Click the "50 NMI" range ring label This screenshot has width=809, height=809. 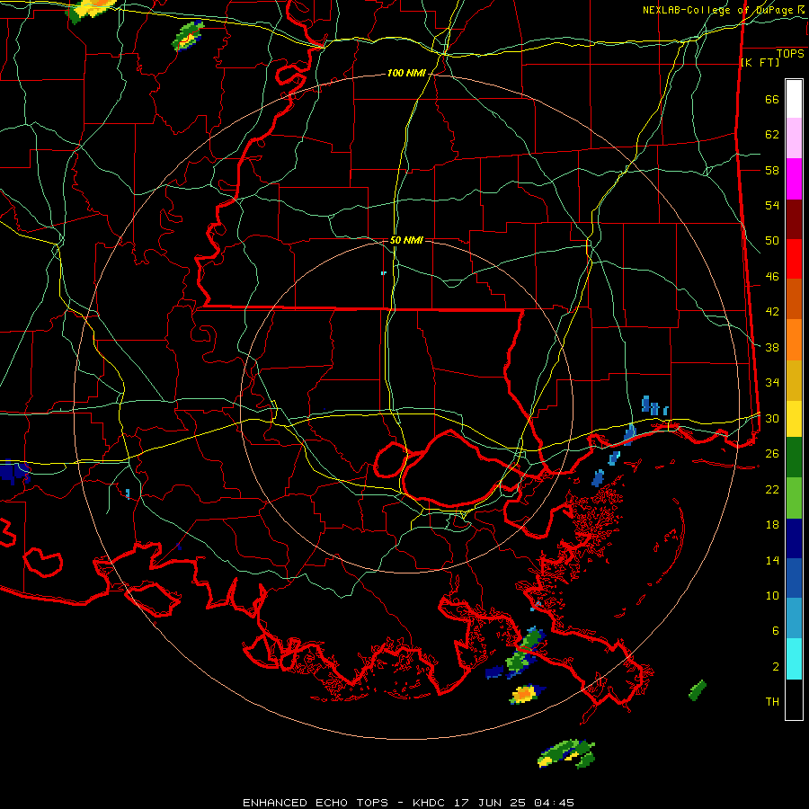(406, 240)
